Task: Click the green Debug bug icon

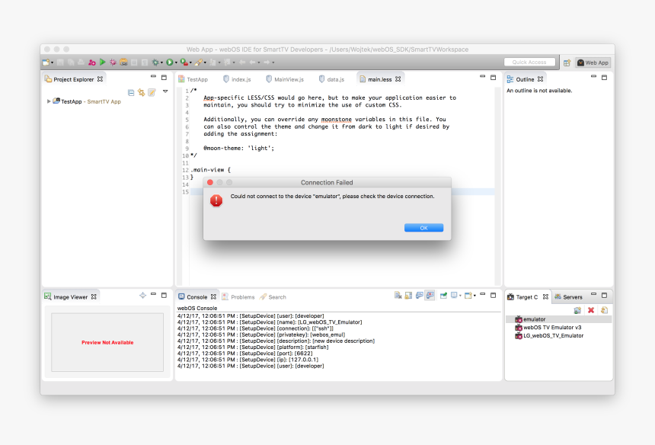Action: 155,62
